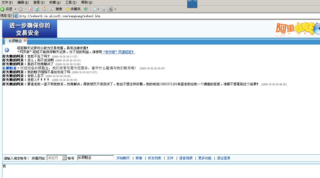The height and width of the screenshot is (178, 320).
Task: Open the 文件(F) menu
Action: [x=7, y=2]
